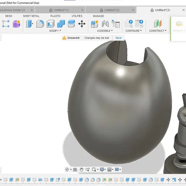
Task: Click the 'Unsaved:' label in the notification bar
Action: [x=73, y=38]
